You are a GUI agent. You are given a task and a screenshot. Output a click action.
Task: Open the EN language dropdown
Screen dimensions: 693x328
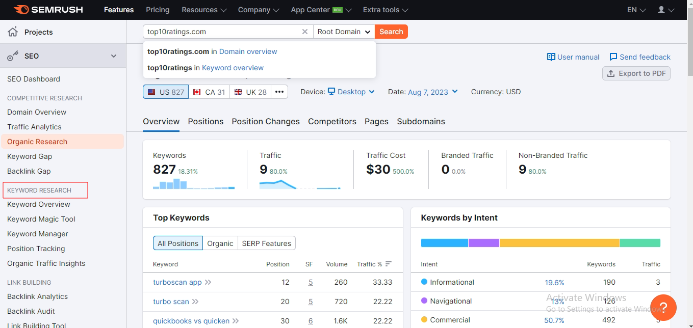click(x=636, y=10)
